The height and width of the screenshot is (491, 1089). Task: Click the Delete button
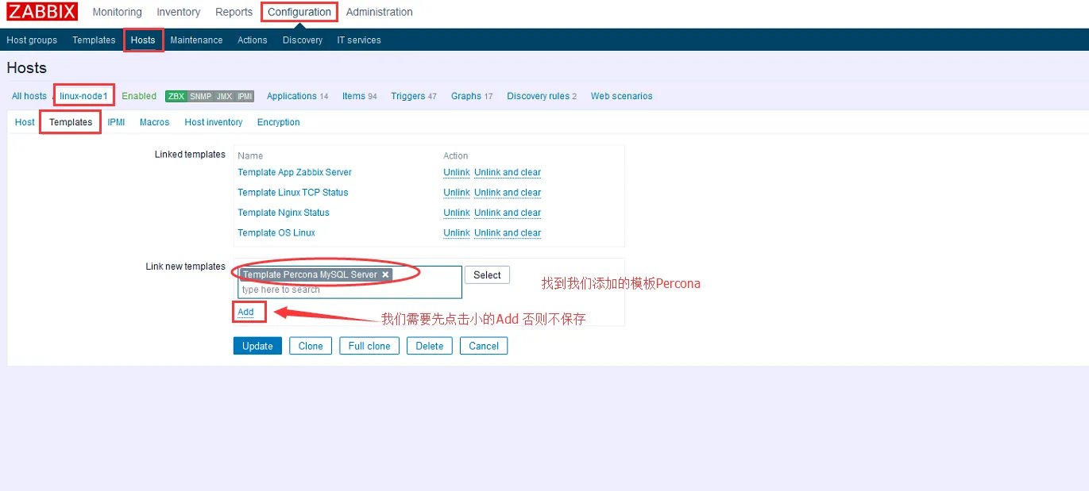[x=430, y=346]
